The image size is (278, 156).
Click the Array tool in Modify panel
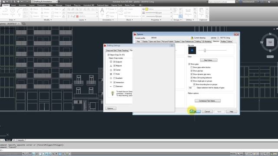[55, 16]
